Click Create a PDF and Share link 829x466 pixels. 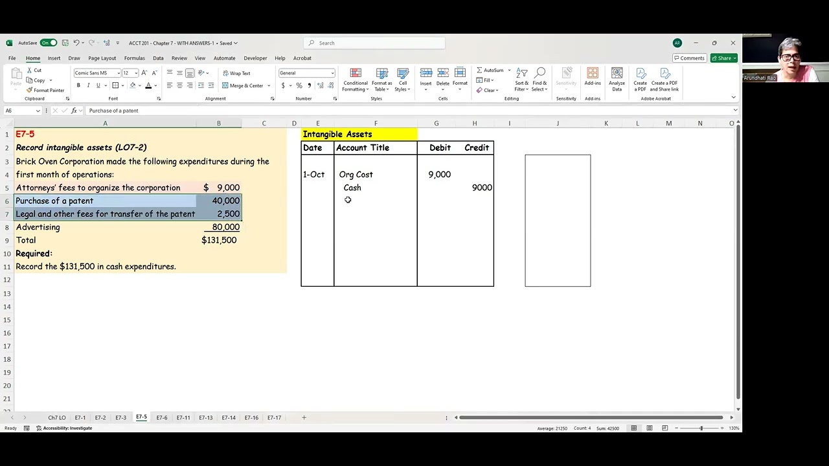664,80
